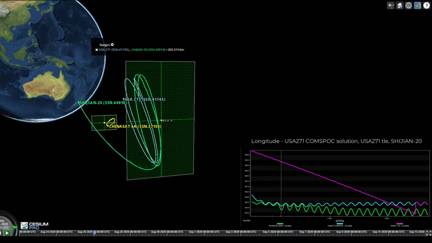Toggle full screen mode at timeline end
Image resolution: width=432 pixels, height=243 pixels.
[429, 233]
